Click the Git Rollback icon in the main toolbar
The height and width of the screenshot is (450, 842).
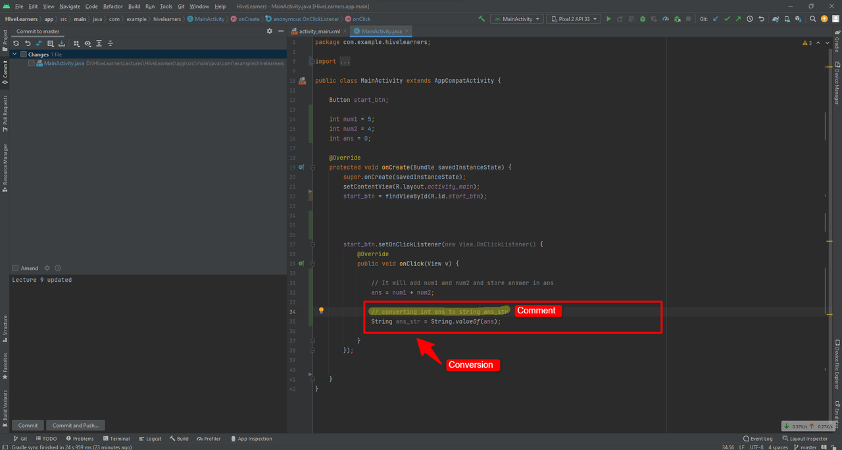click(x=761, y=19)
